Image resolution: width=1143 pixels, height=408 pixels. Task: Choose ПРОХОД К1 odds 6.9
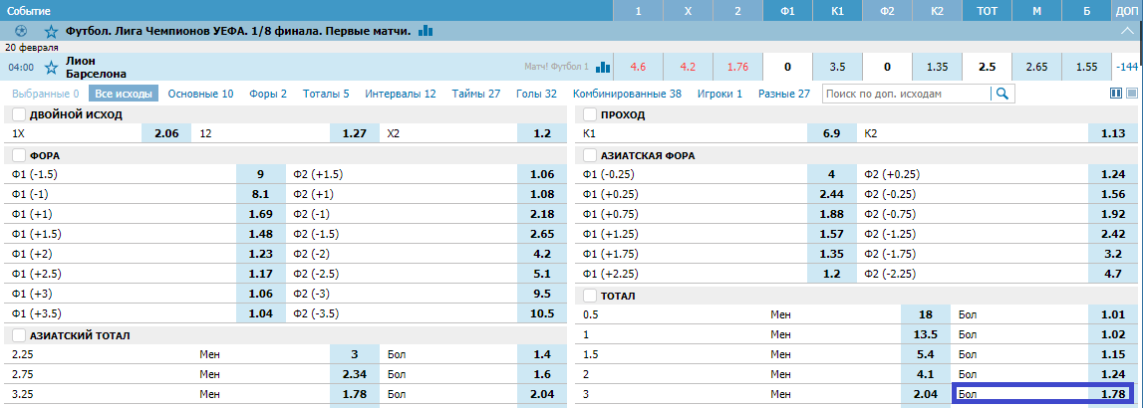coord(832,133)
